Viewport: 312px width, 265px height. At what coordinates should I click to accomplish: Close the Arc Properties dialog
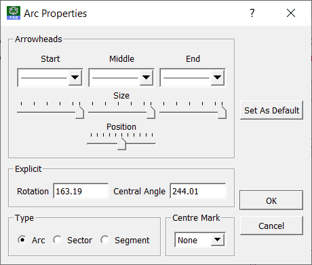[x=291, y=13]
